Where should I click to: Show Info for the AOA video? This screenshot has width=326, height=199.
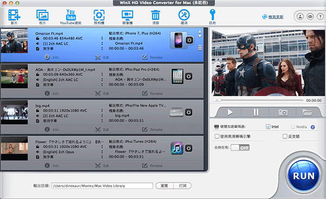tap(52, 93)
